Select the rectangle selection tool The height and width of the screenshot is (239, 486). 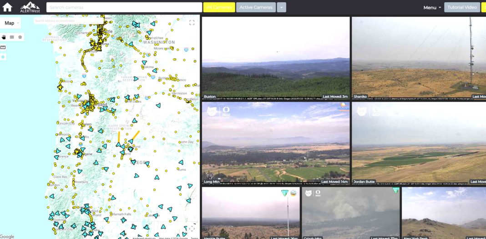(12, 37)
